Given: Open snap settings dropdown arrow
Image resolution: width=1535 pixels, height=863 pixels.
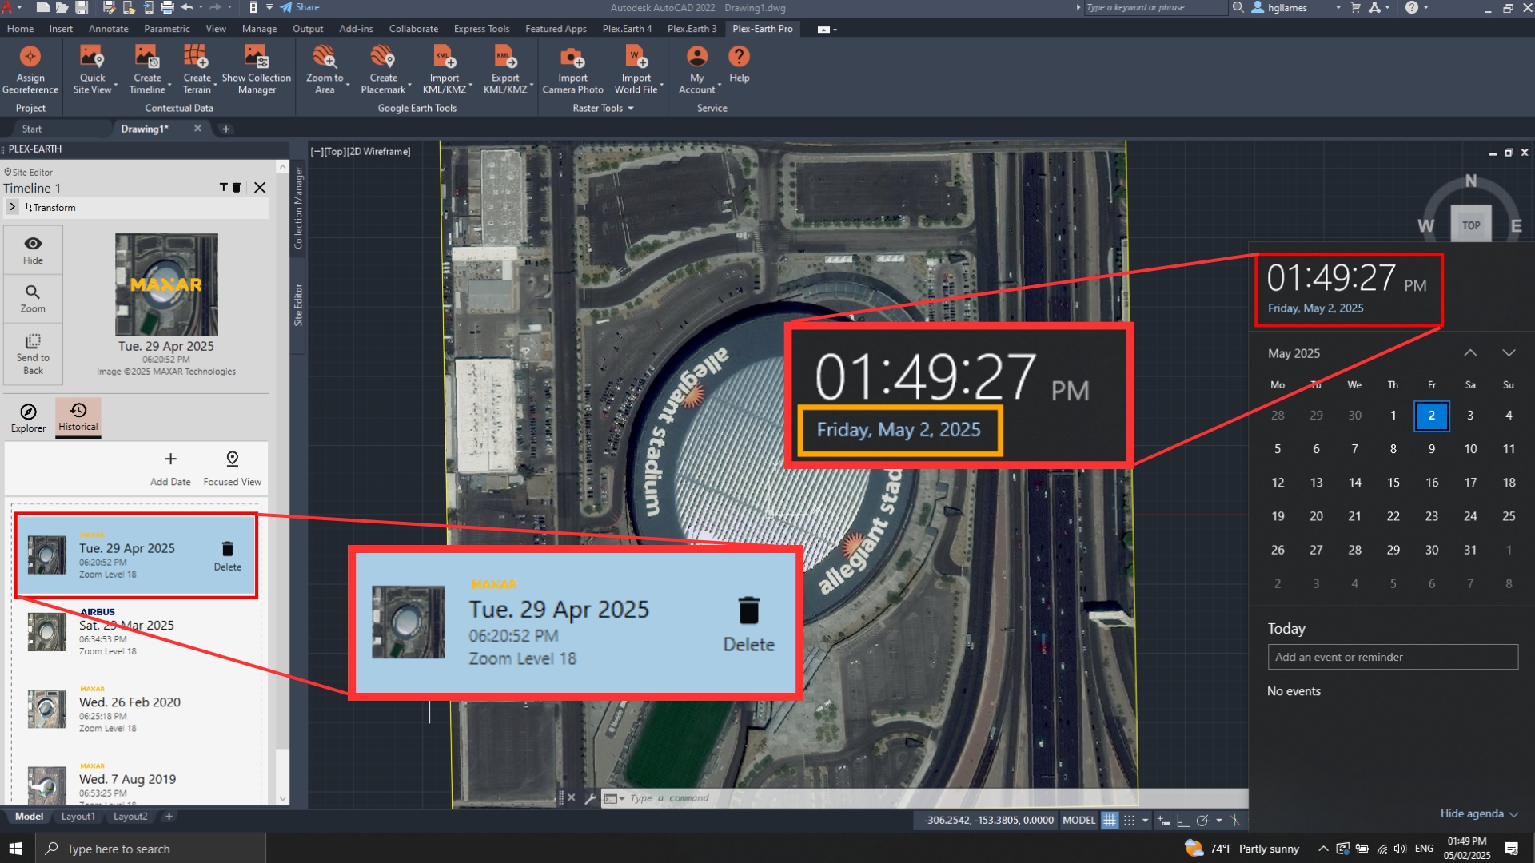Looking at the screenshot, I should click(1146, 820).
